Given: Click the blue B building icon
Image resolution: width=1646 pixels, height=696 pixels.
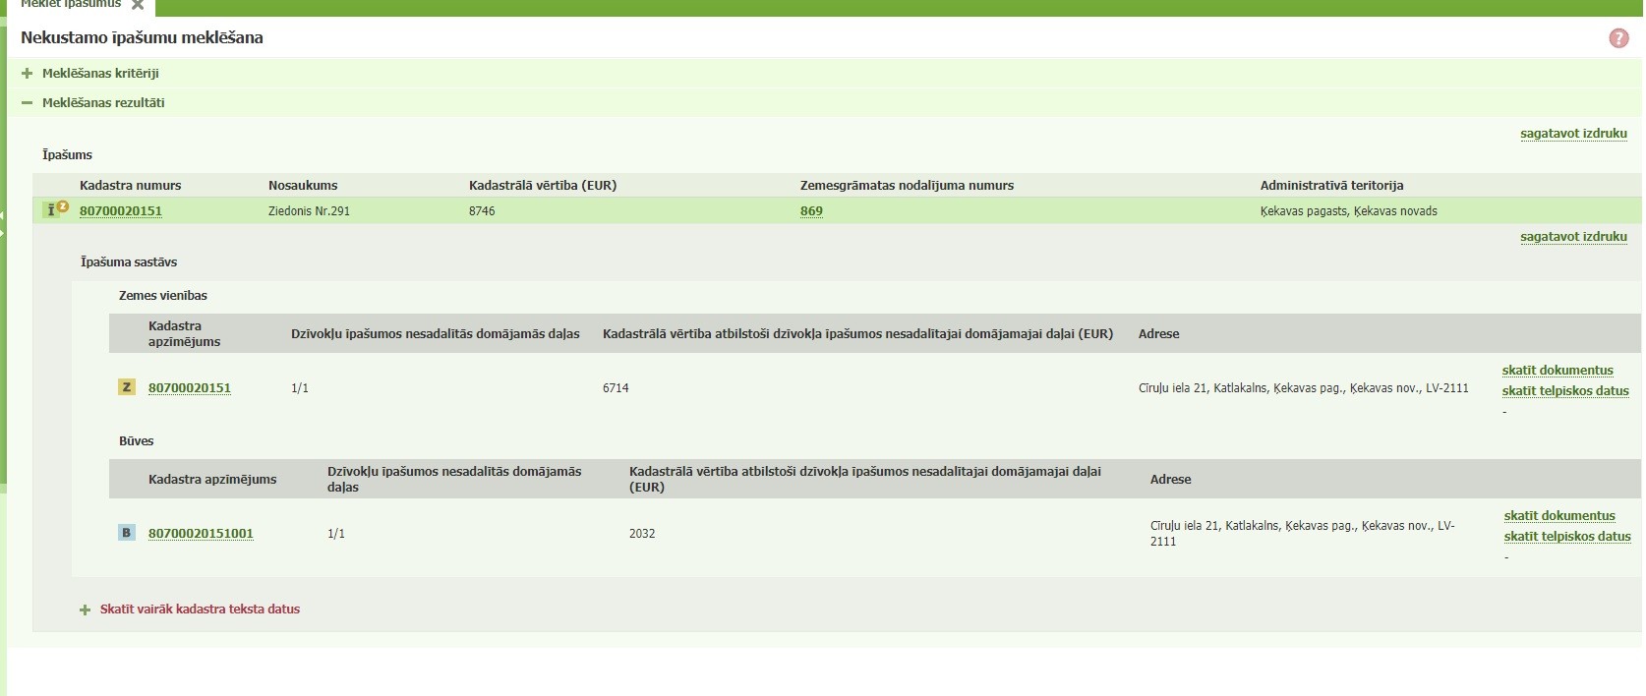Looking at the screenshot, I should click(x=127, y=533).
